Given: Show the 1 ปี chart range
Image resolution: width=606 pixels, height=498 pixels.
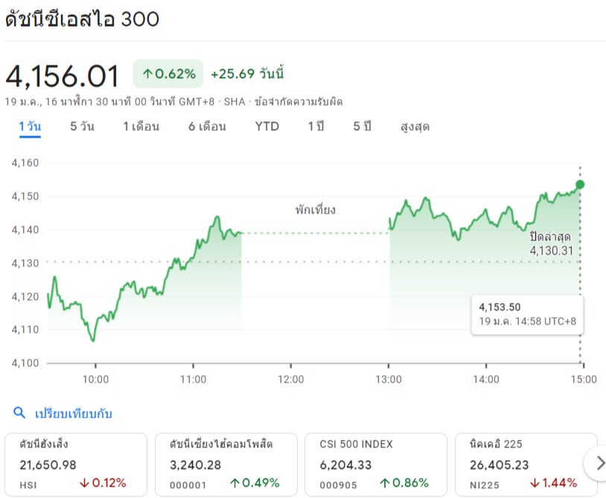Looking at the screenshot, I should pyautogui.click(x=316, y=127).
